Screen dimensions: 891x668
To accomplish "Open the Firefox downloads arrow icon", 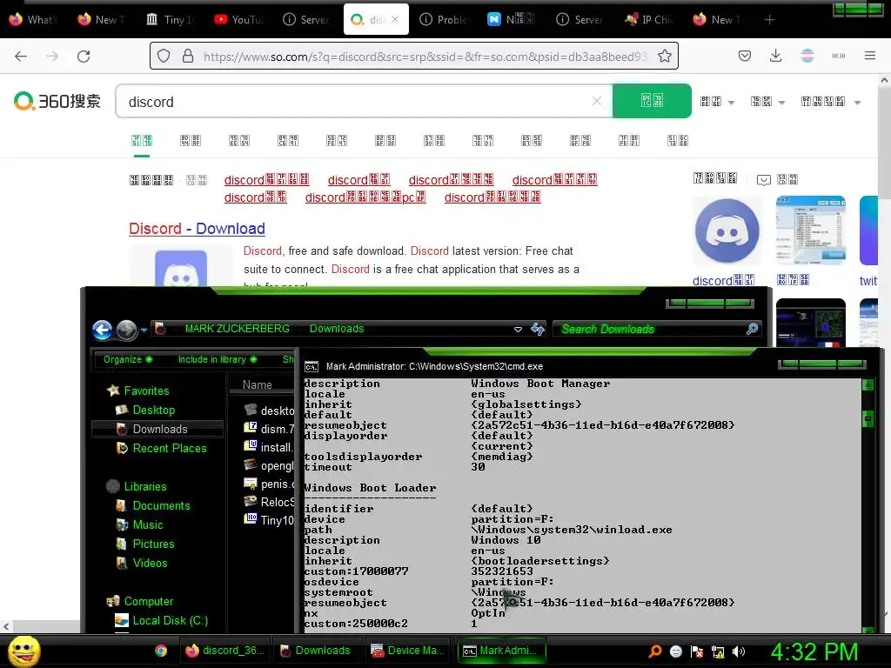I will [775, 56].
